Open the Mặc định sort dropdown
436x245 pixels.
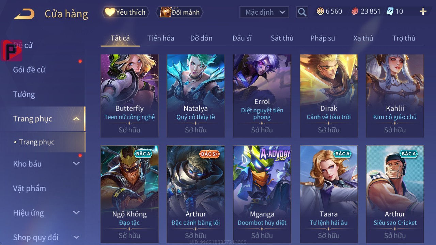[264, 12]
